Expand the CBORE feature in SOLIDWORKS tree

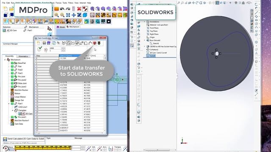coord(145,46)
